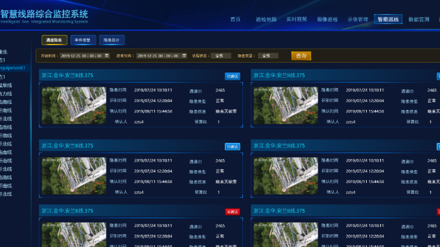Open 数据监测 in top navigation
This screenshot has width=440, height=247.
[419, 19]
